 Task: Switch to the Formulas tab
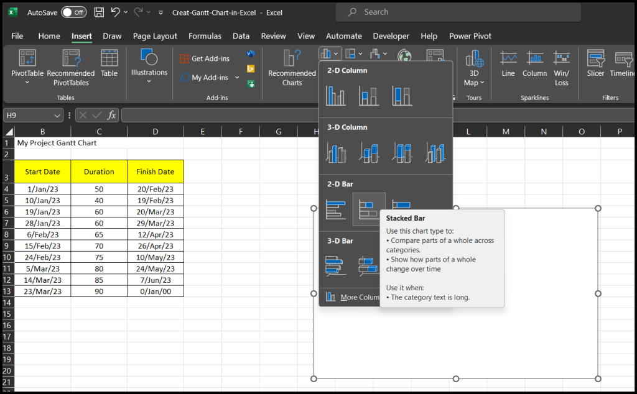pyautogui.click(x=205, y=36)
